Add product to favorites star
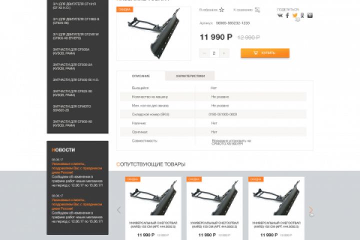 [x=221, y=10]
